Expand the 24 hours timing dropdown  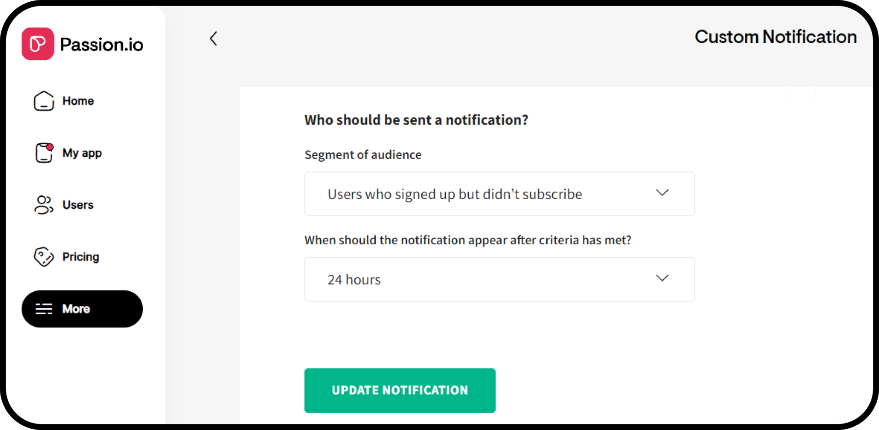pyautogui.click(x=499, y=279)
